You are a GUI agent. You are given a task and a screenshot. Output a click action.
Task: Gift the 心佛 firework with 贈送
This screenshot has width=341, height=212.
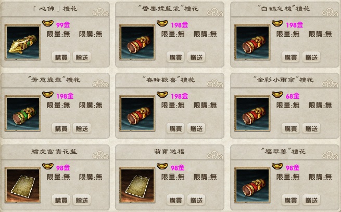tap(82, 57)
